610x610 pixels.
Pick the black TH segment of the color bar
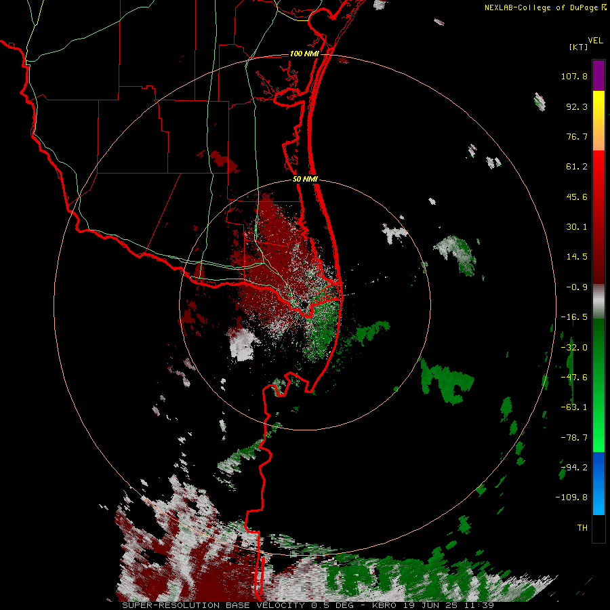tap(598, 528)
